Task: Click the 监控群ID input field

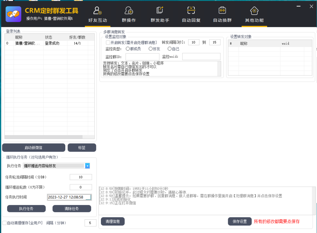Action: click(x=142, y=57)
